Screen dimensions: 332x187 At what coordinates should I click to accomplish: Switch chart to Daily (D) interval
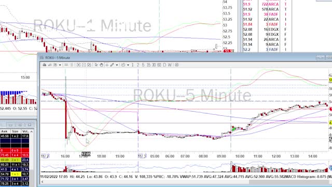coord(164,65)
